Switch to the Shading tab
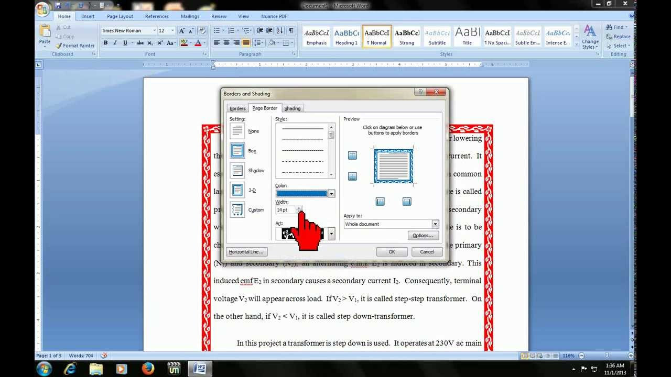 pos(293,108)
